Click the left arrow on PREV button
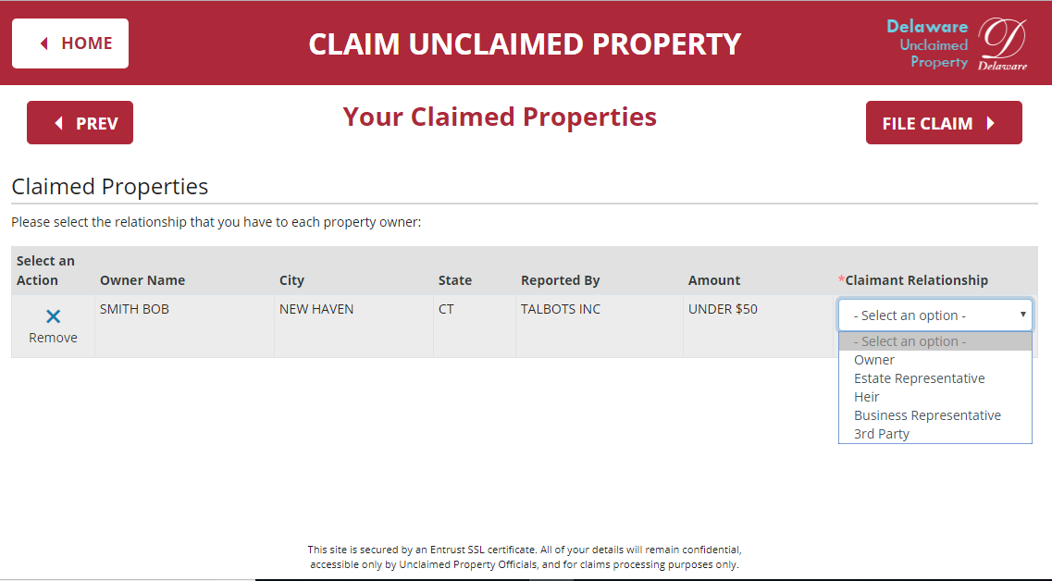 coord(59,123)
